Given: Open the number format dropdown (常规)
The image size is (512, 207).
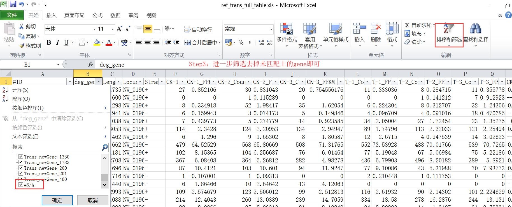Looking at the screenshot, I should (x=271, y=29).
